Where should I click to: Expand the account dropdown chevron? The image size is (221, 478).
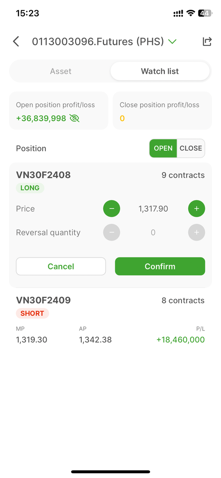[173, 42]
